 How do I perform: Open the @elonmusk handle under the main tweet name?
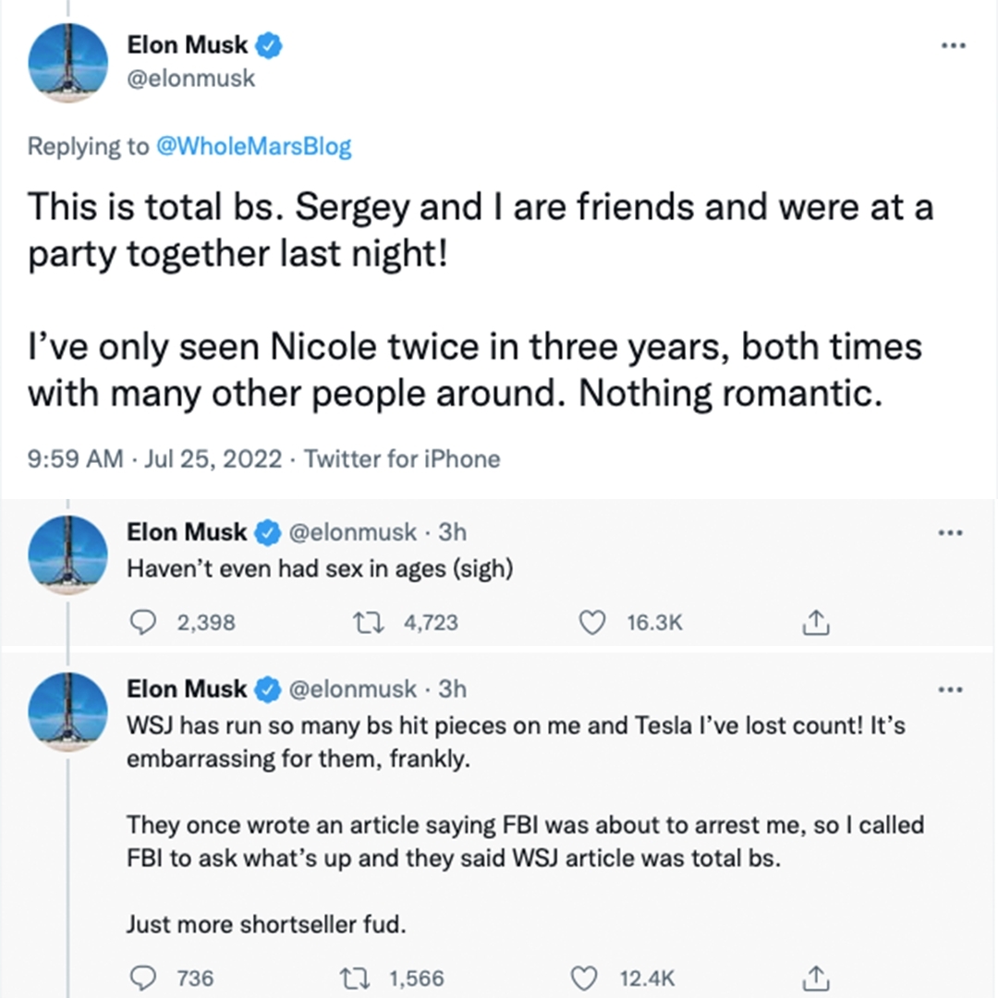click(189, 79)
